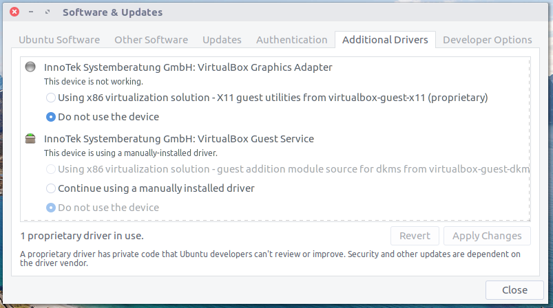Open the Authentication tab
The image size is (553, 308).
coord(292,40)
